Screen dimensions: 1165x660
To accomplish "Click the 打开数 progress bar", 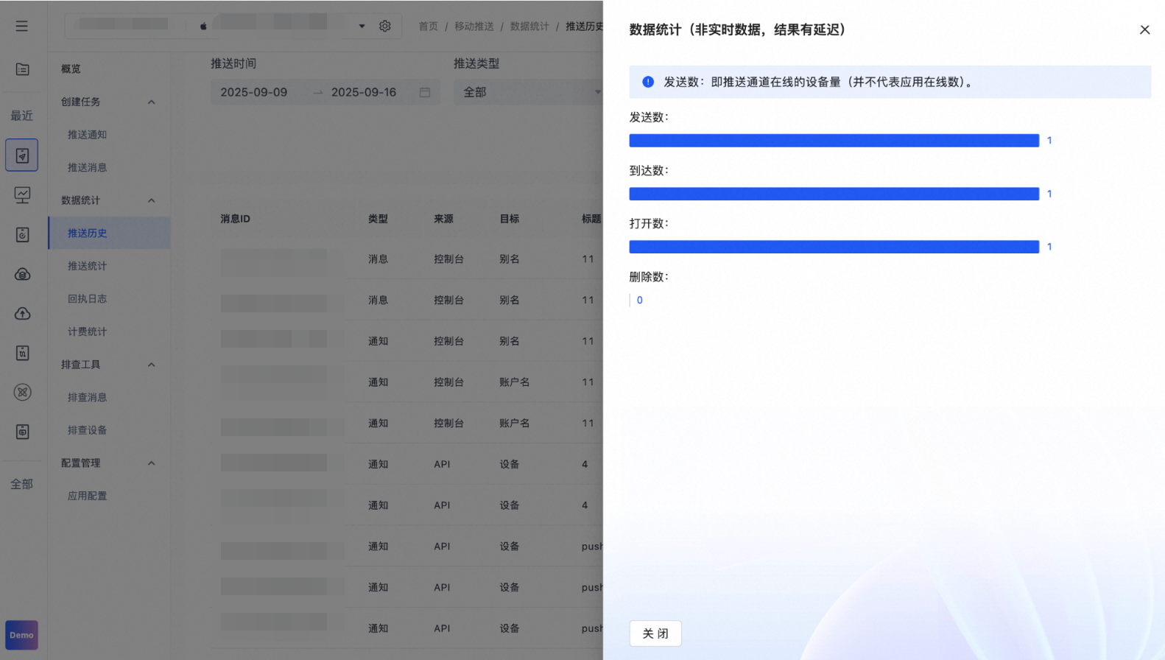I will [834, 247].
